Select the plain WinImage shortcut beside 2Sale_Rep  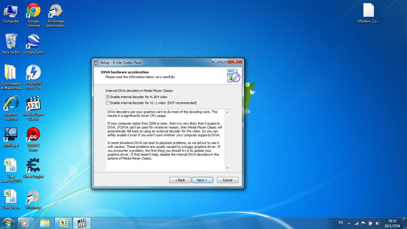(33, 199)
